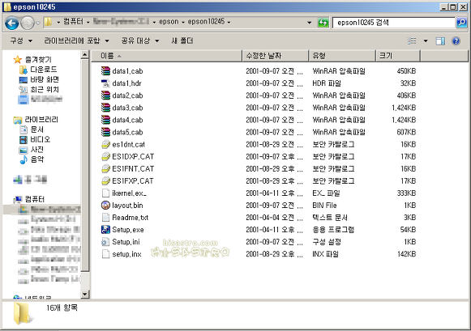This screenshot has height=331, width=471.
Task: Click the epson breadcrumb in address bar
Action: tap(169, 22)
